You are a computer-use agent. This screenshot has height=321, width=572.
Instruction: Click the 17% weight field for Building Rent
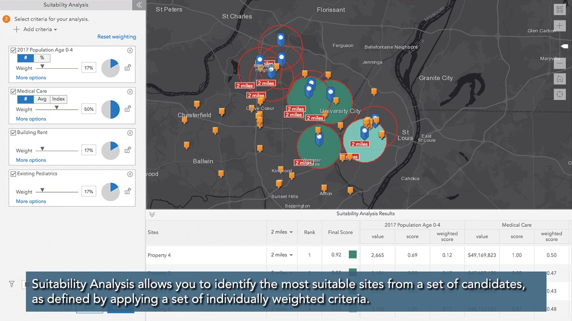click(88, 150)
